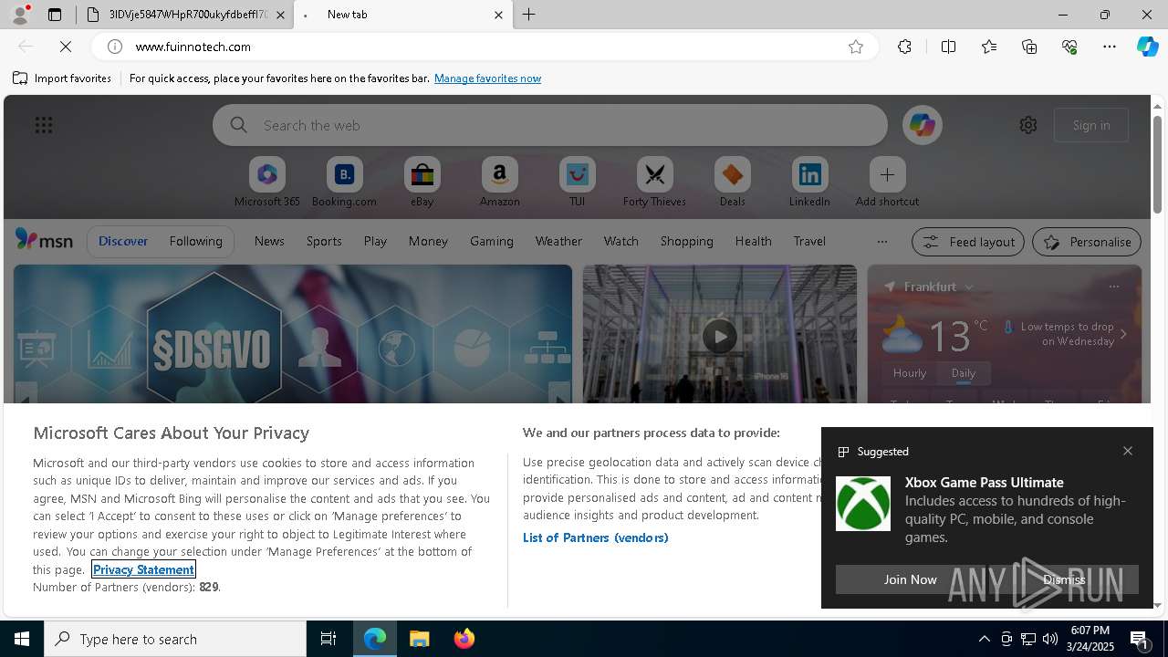Show more MSN categories ellipsis

(x=881, y=242)
